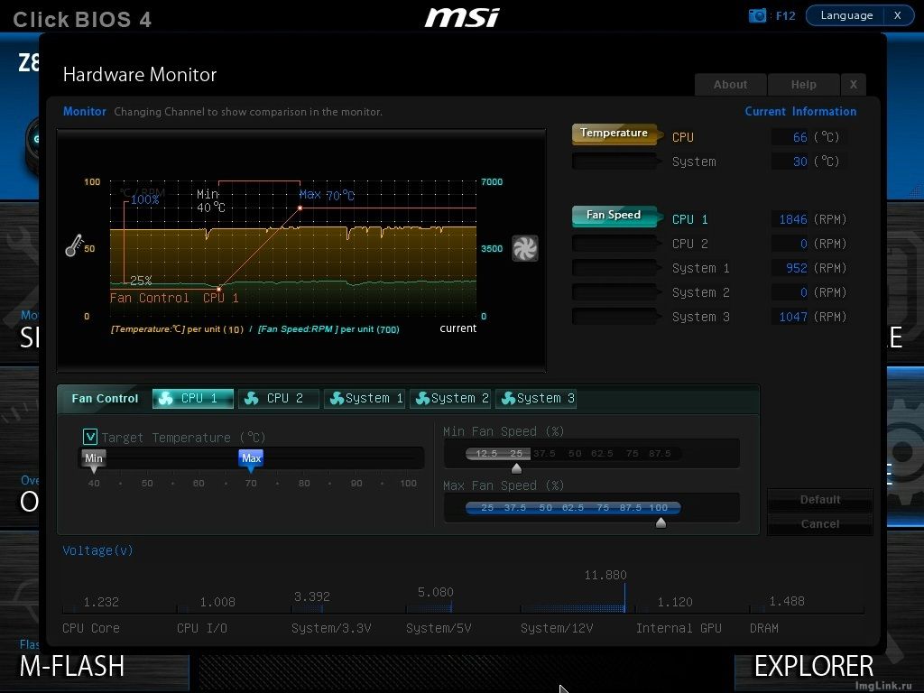Click the thermometer icon beside the graph
Viewport: 924px width, 693px height.
pyautogui.click(x=74, y=245)
